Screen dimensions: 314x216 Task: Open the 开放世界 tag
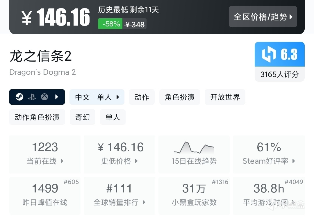point(225,97)
